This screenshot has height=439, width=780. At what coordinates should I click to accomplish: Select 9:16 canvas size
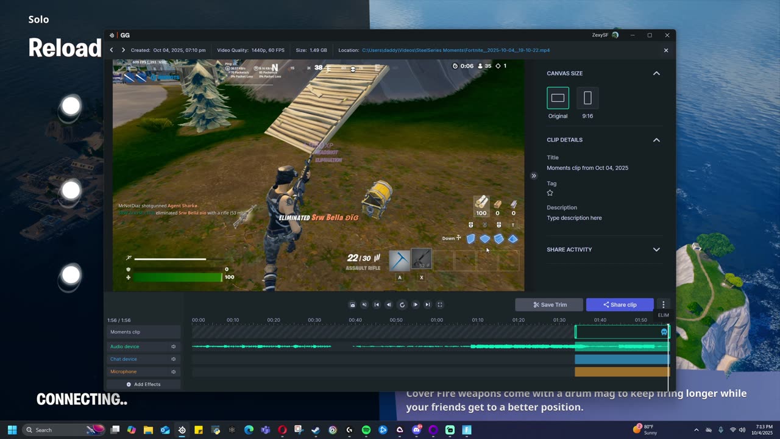[587, 98]
